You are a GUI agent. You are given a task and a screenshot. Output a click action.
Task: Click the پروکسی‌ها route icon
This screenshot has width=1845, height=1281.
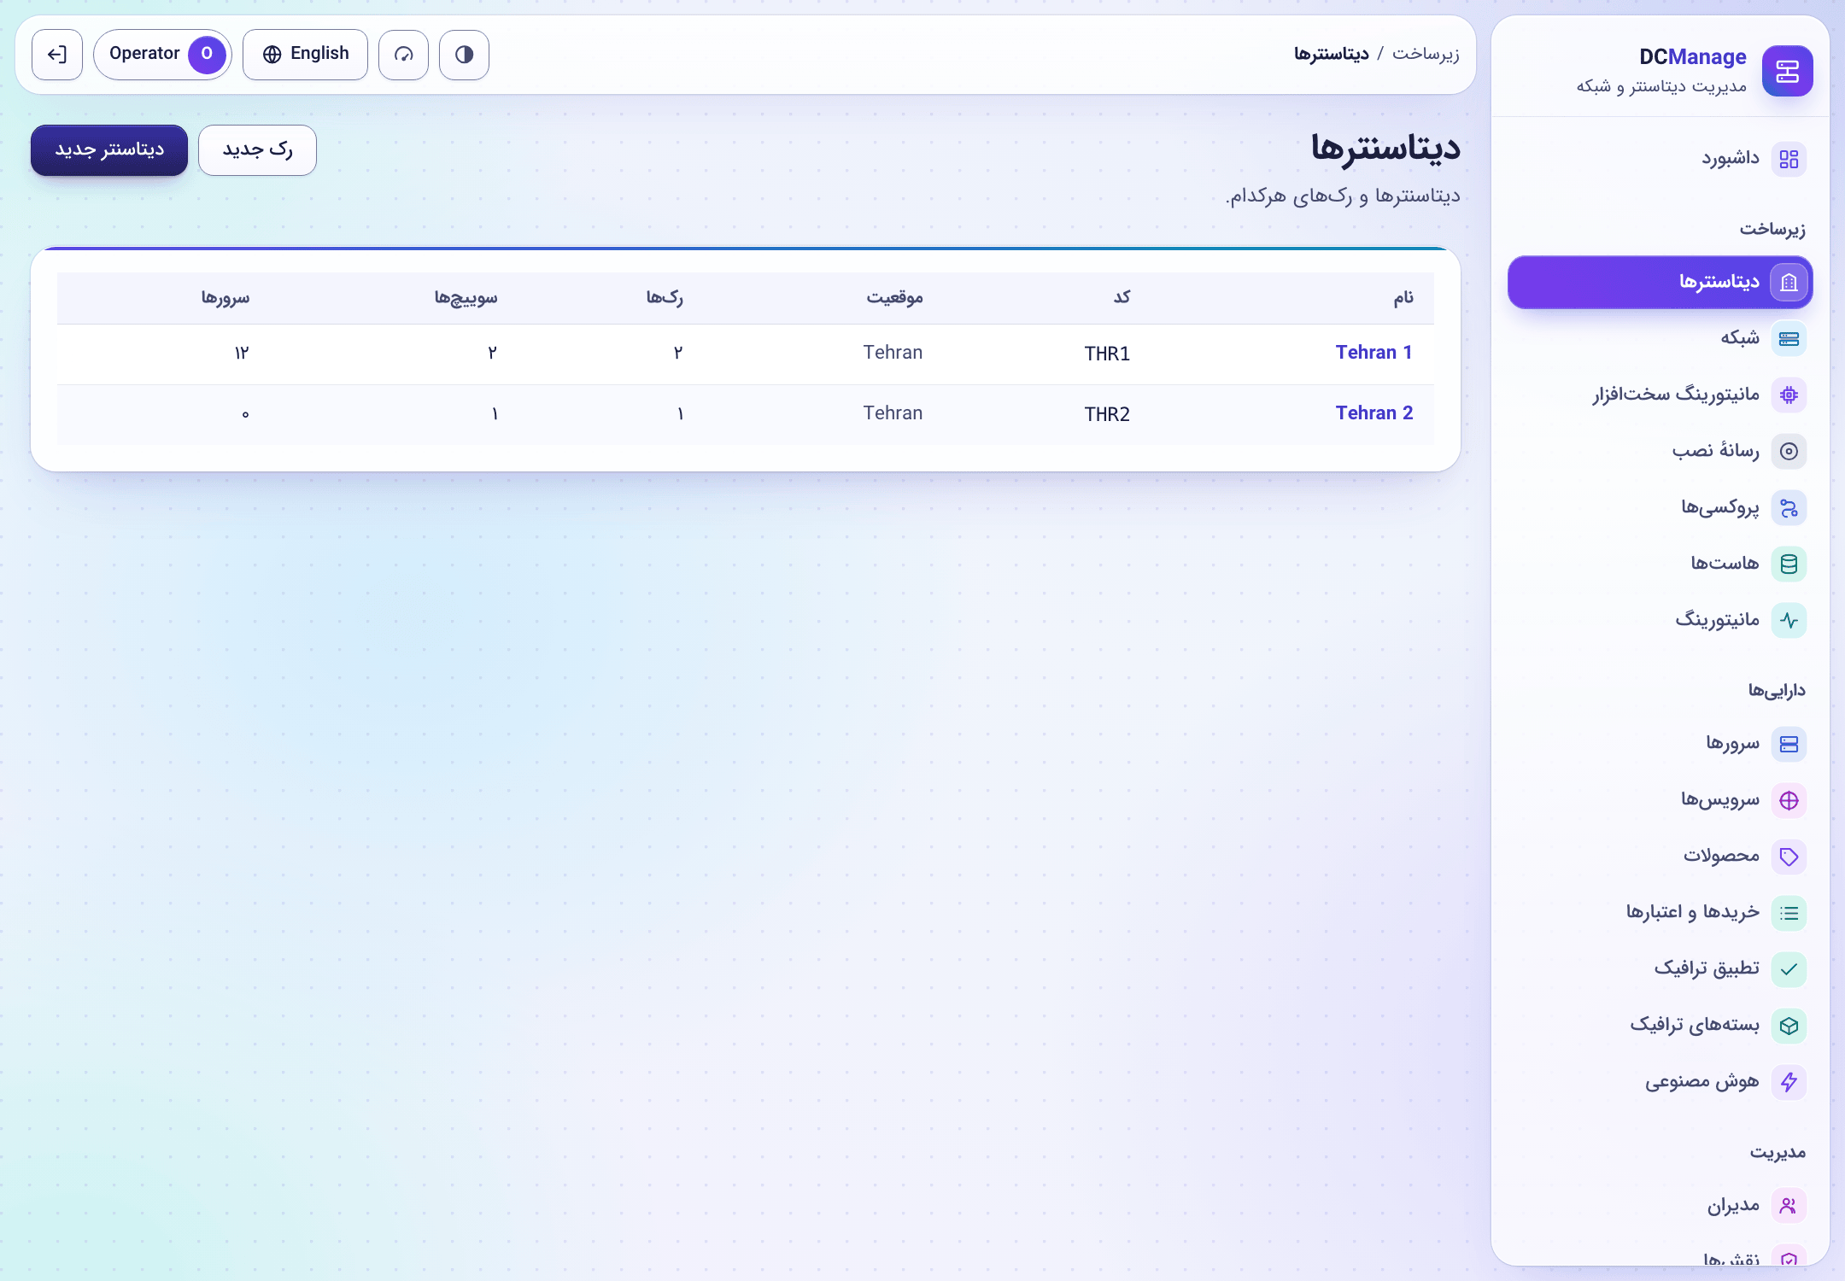1789,508
